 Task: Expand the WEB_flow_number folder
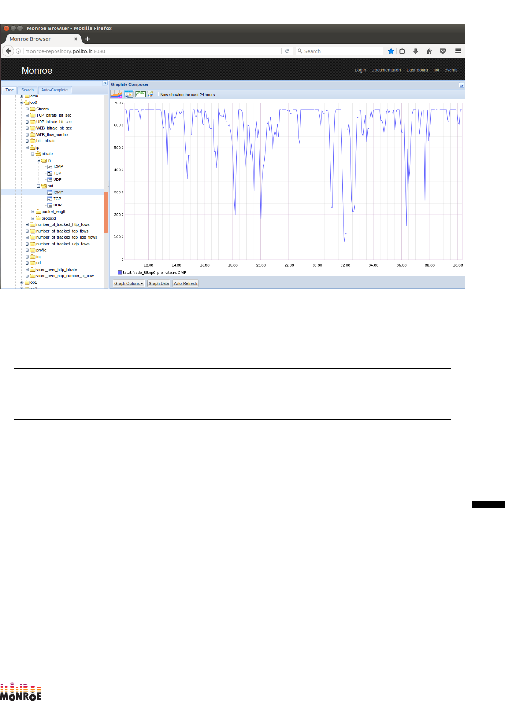coord(27,135)
